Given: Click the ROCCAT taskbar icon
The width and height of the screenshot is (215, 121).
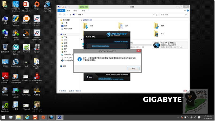Looking at the screenshot, I should [51, 117].
